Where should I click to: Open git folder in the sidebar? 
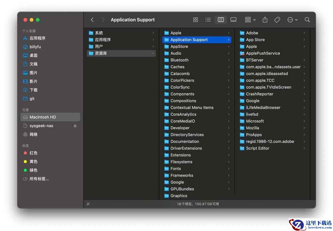pos(50,99)
